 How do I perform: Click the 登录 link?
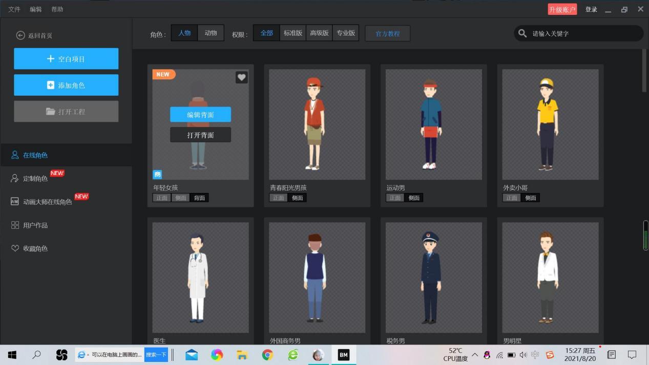coord(591,9)
